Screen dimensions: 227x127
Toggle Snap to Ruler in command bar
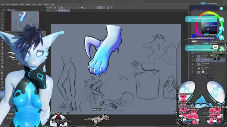pyautogui.click(x=98, y=8)
